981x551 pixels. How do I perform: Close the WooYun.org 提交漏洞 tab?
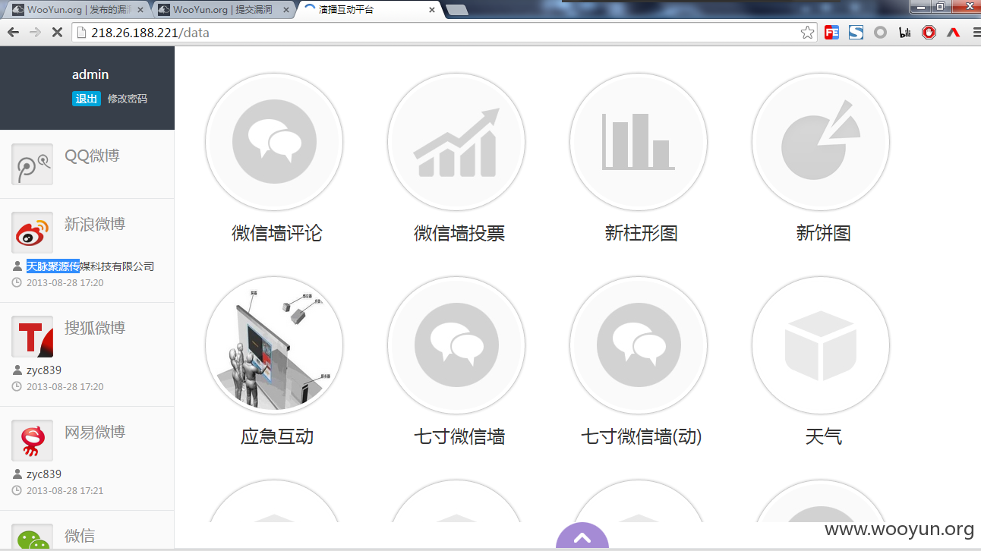click(285, 10)
